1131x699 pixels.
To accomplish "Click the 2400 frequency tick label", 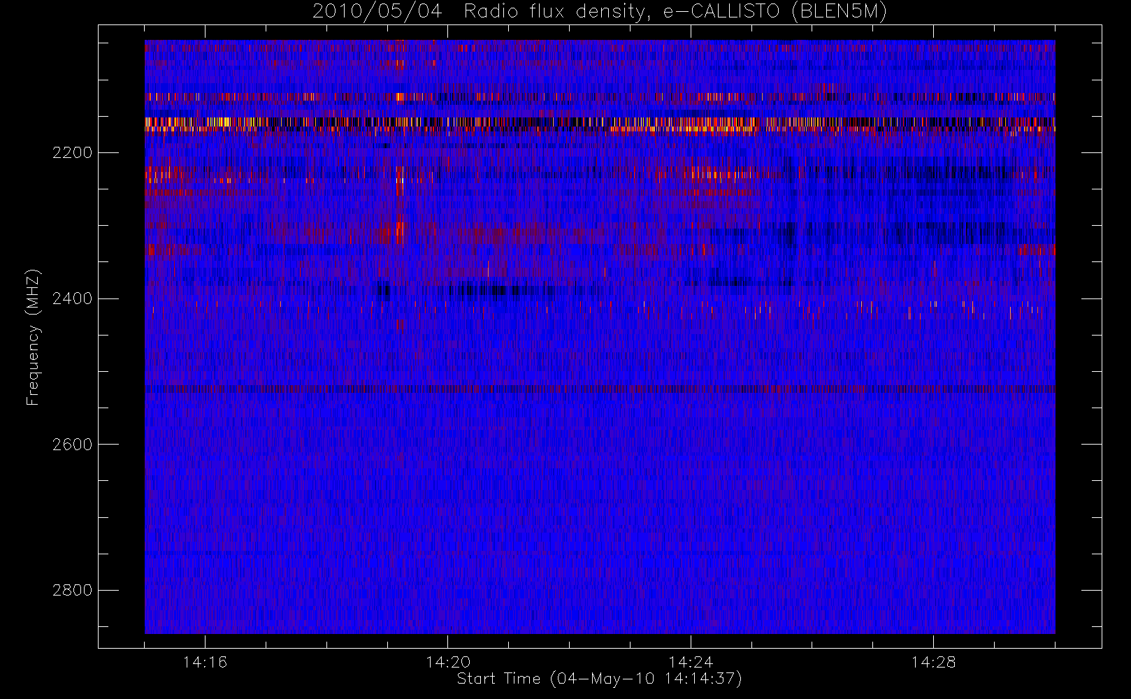I will tap(72, 298).
